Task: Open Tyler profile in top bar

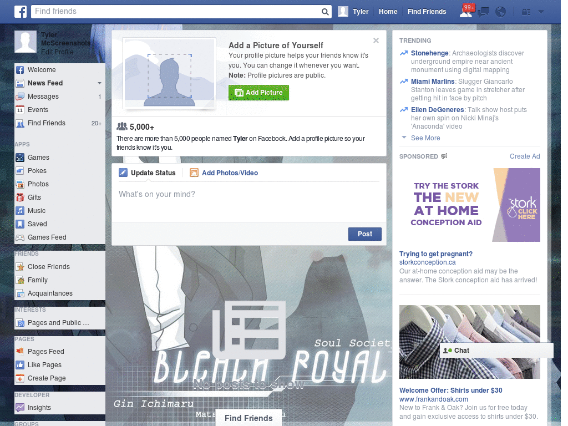Action: 353,12
